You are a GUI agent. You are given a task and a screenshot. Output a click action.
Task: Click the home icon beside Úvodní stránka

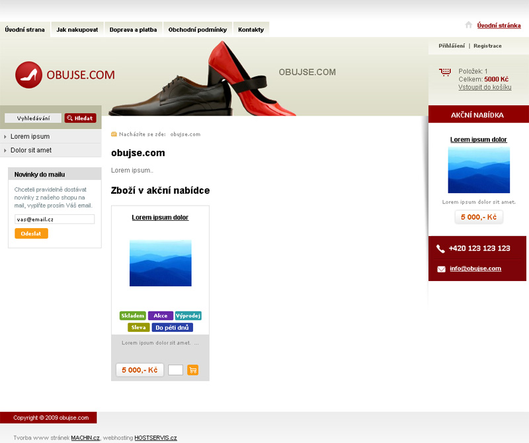point(468,24)
